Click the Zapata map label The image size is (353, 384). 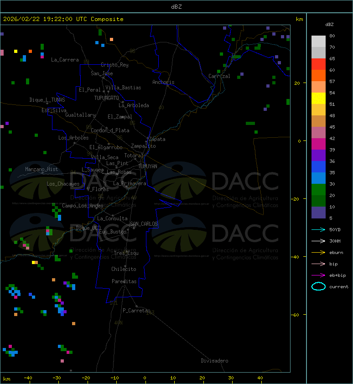pos(157,140)
